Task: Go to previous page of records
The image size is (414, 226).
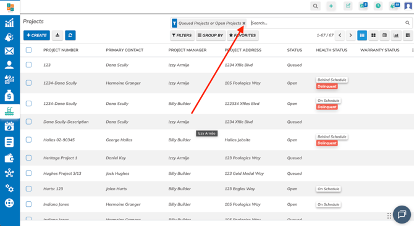Action: click(340, 35)
